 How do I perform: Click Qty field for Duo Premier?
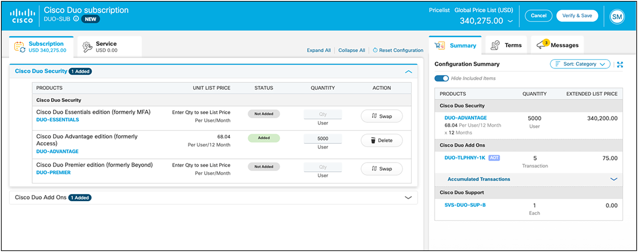323,167
